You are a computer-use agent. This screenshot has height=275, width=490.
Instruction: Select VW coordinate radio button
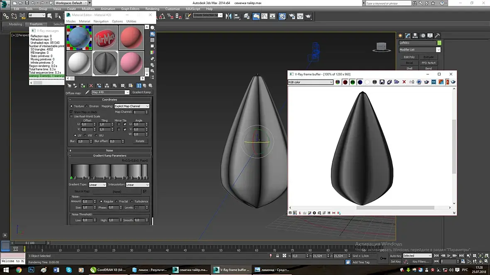tap(85, 135)
